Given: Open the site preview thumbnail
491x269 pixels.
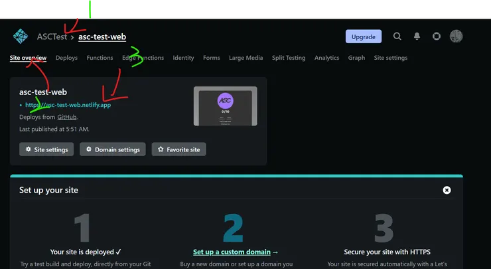Looking at the screenshot, I should (x=226, y=106).
